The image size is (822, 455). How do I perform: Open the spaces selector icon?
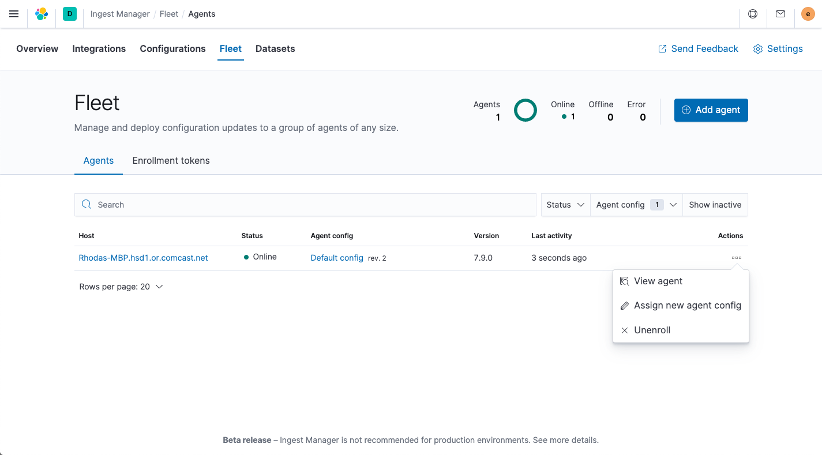69,13
